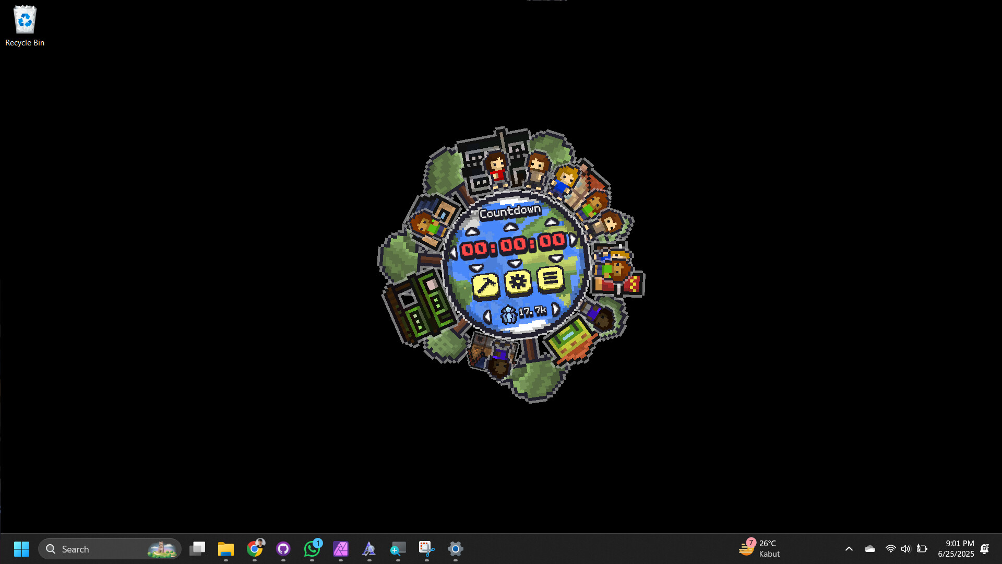The height and width of the screenshot is (564, 1002).
Task: Open Task View from taskbar
Action: [x=197, y=549]
